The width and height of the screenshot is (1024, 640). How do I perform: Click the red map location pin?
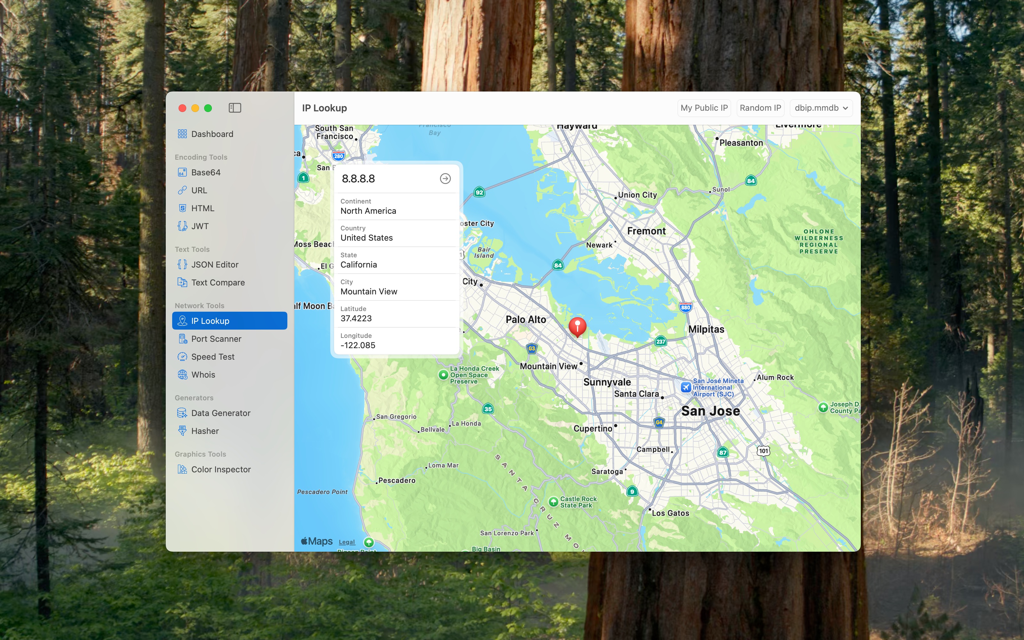pyautogui.click(x=577, y=326)
